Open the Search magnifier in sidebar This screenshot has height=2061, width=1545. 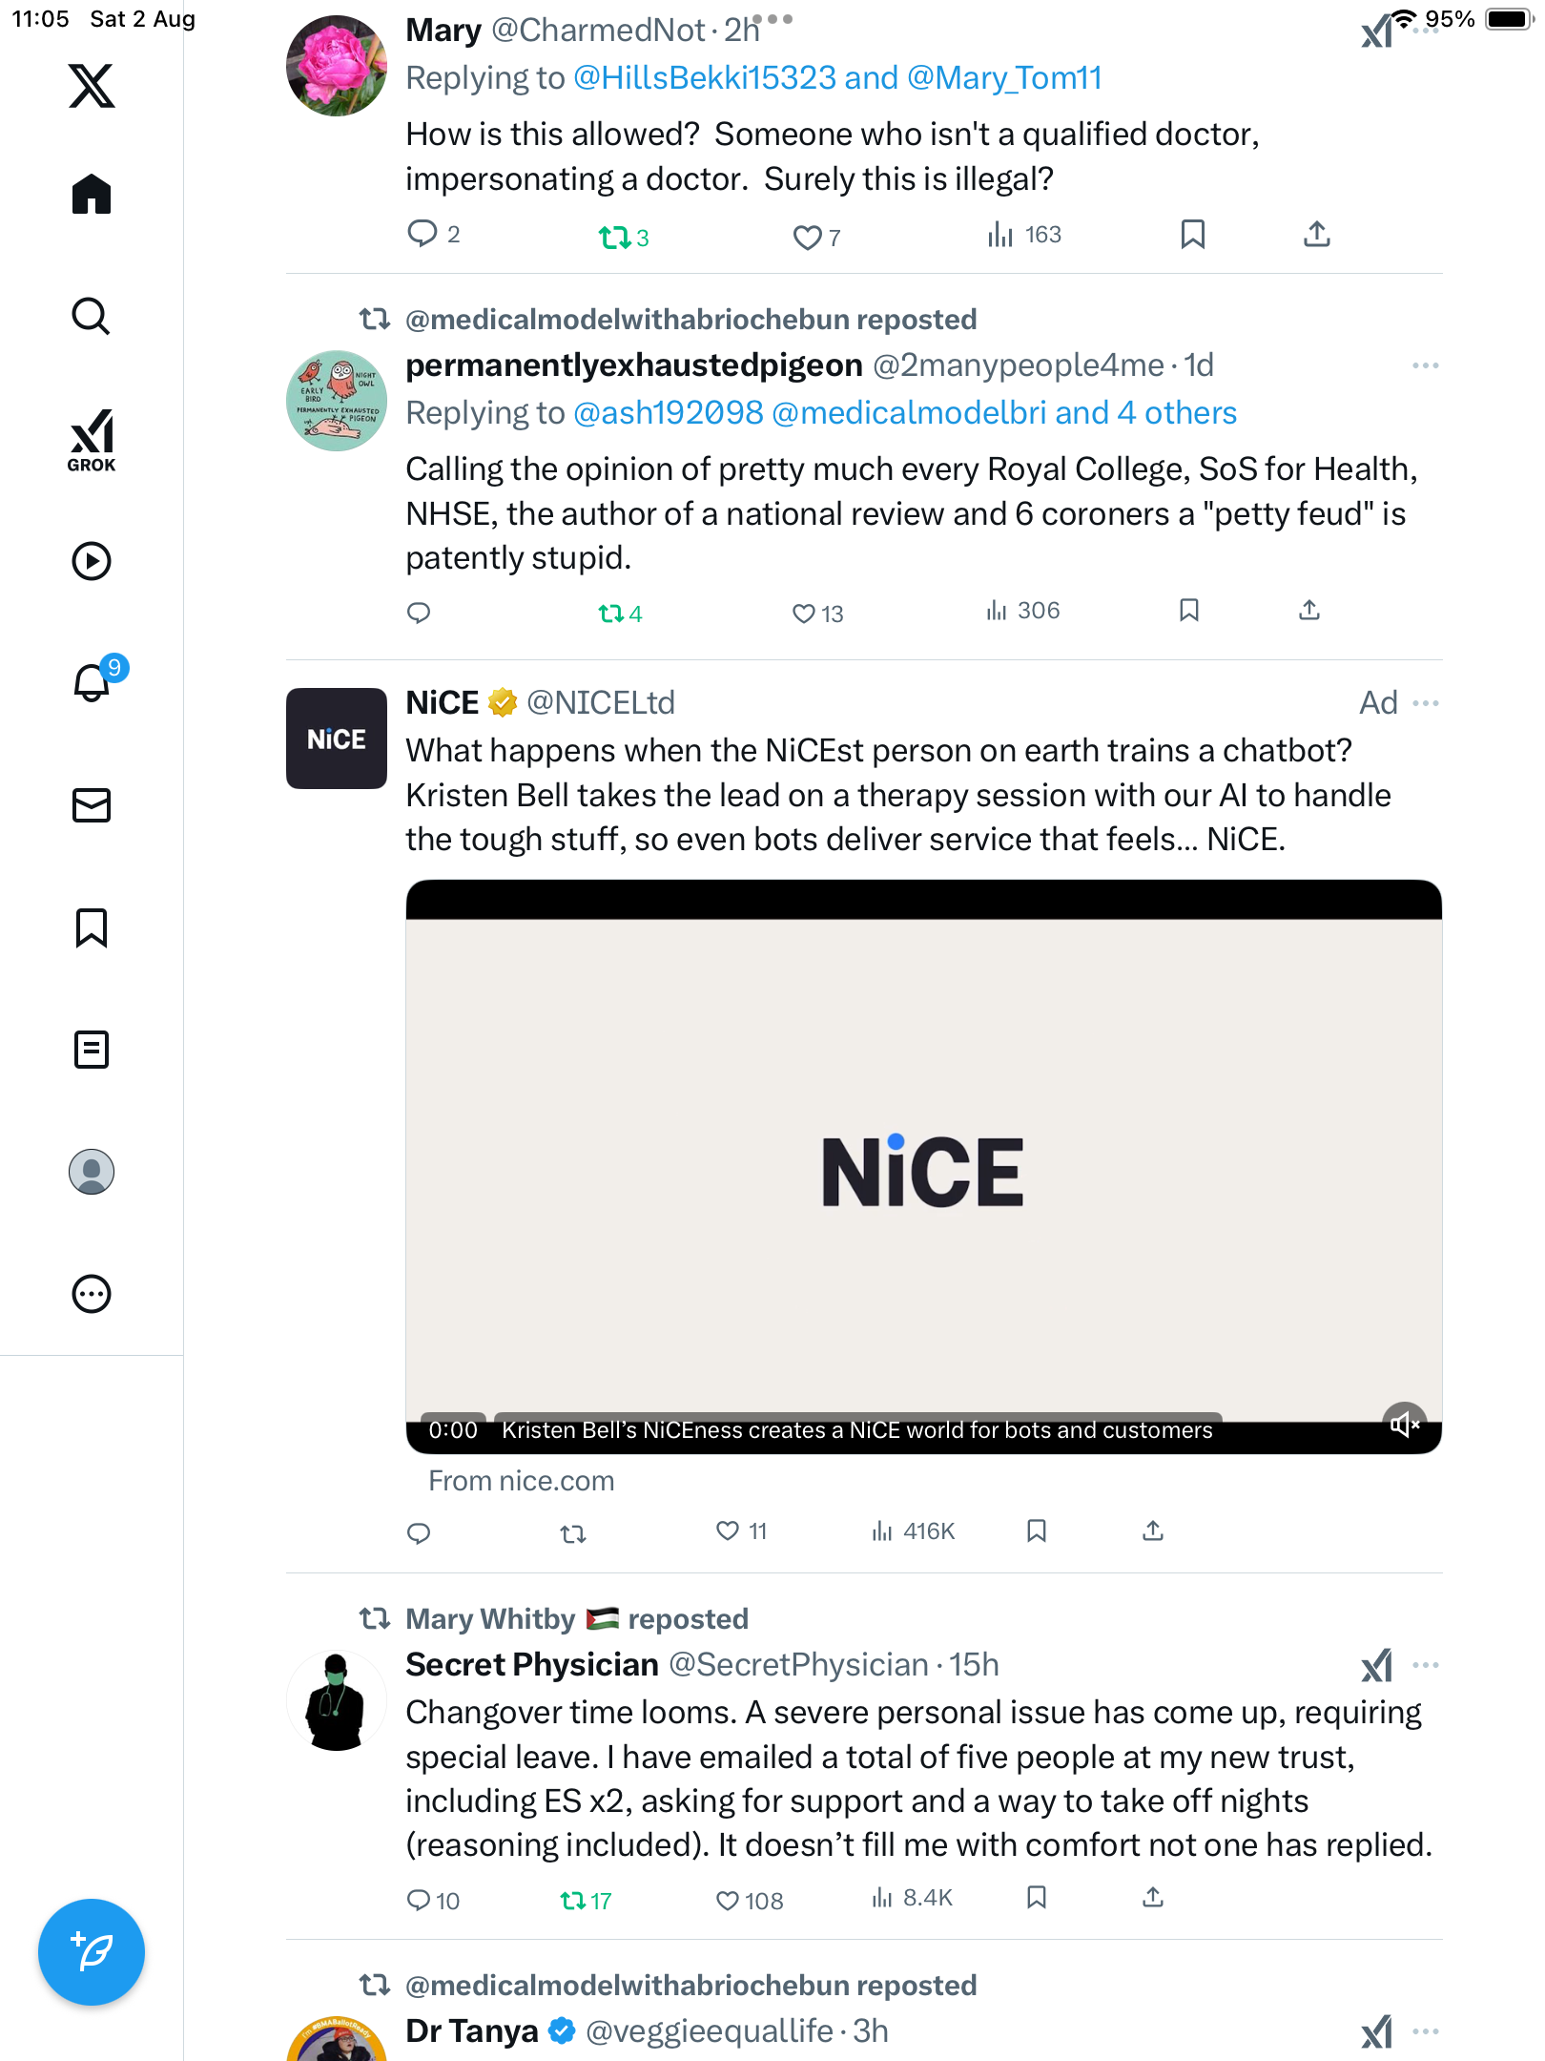[x=92, y=317]
